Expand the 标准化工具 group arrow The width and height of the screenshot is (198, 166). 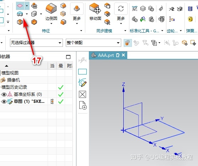(162, 31)
